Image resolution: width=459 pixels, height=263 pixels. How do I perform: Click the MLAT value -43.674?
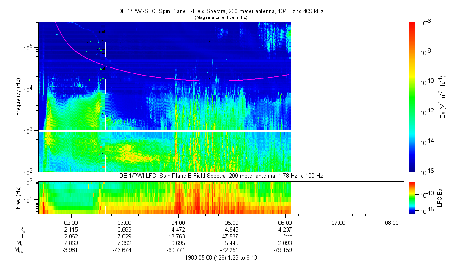tap(122, 250)
